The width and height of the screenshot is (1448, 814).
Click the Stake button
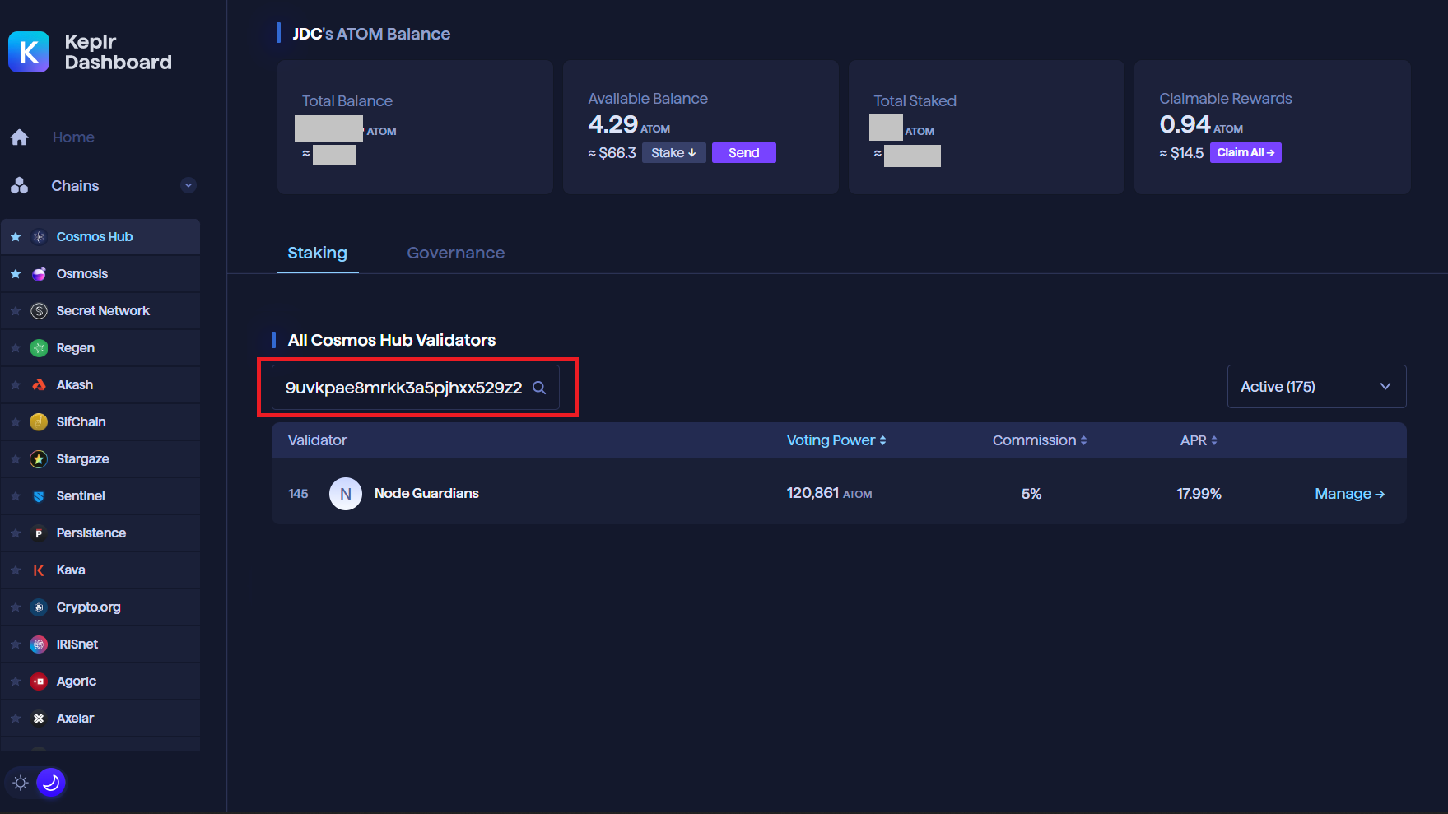click(673, 153)
